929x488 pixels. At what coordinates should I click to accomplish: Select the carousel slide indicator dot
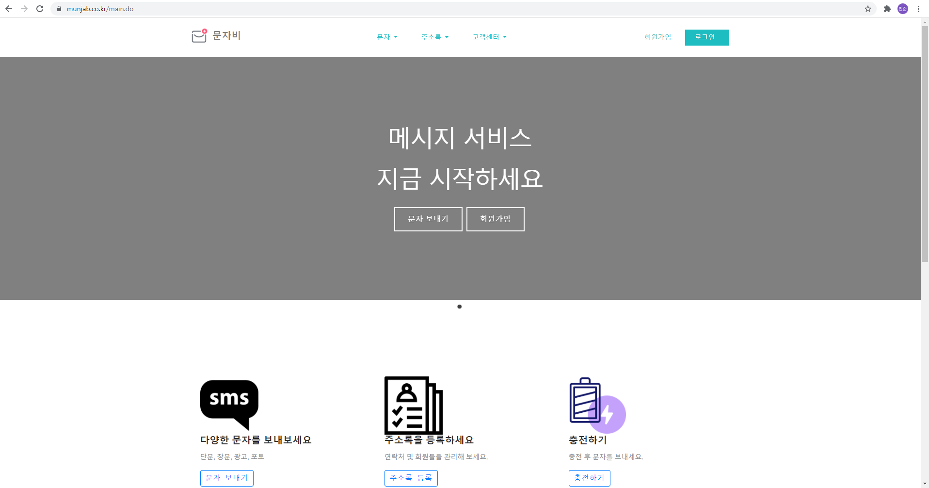pos(459,307)
